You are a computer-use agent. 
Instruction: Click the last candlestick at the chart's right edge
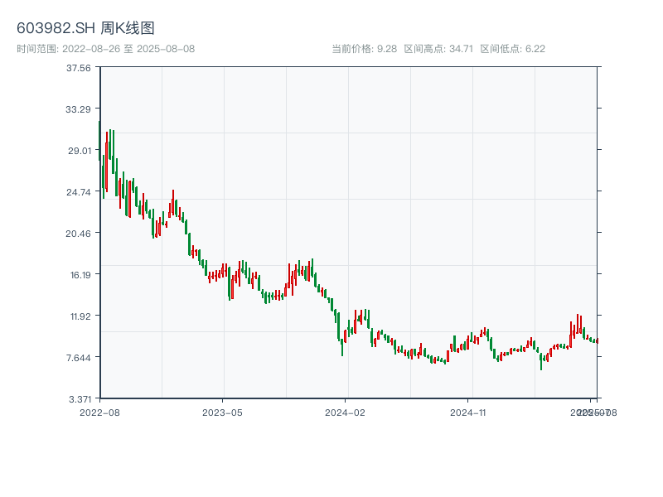[597, 340]
